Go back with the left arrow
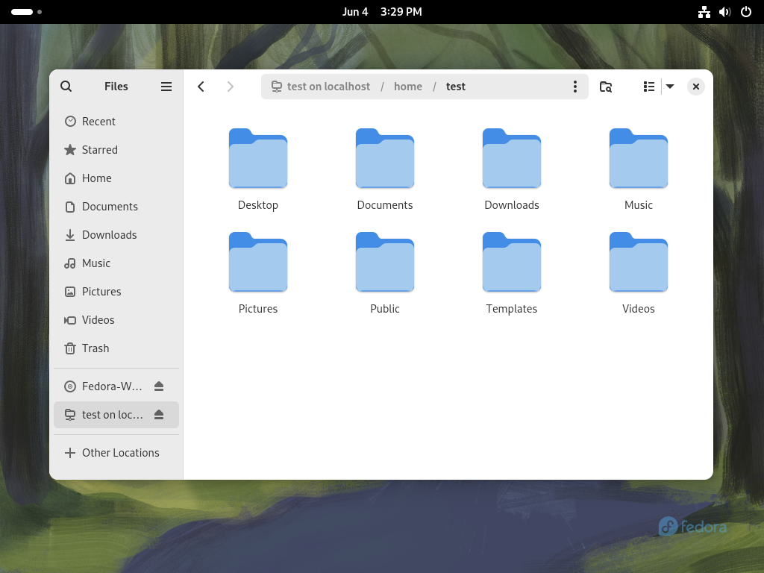Viewport: 764px width, 573px height. 201,87
